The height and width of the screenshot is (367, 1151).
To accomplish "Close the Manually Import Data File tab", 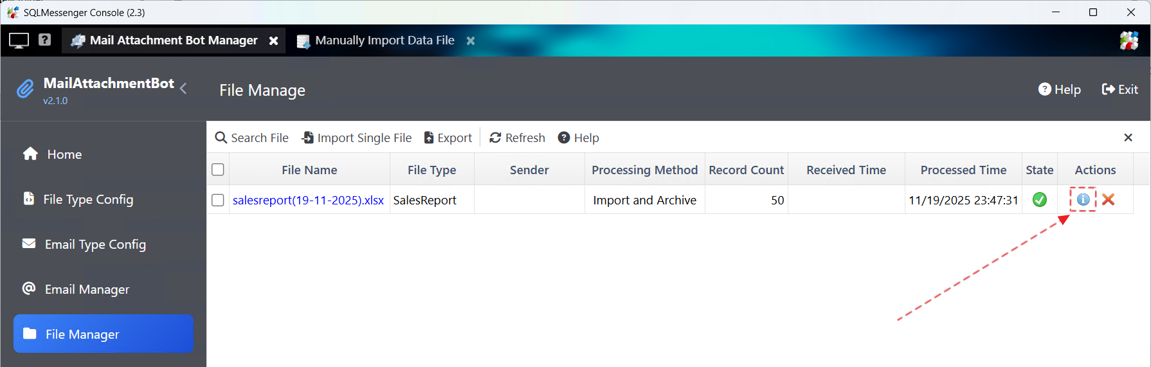I will click(x=471, y=40).
